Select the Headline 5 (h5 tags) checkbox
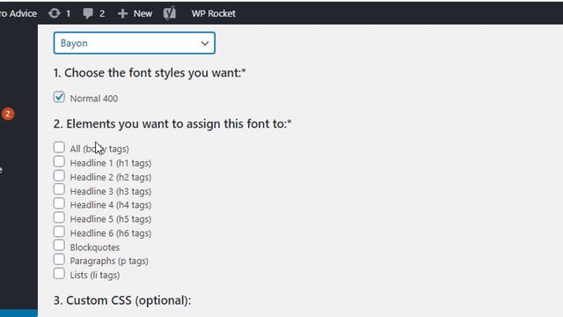Screen dimensions: 563x317 pos(59,217)
